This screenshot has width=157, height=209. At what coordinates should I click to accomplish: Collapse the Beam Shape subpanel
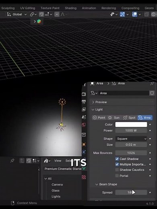[106, 184]
